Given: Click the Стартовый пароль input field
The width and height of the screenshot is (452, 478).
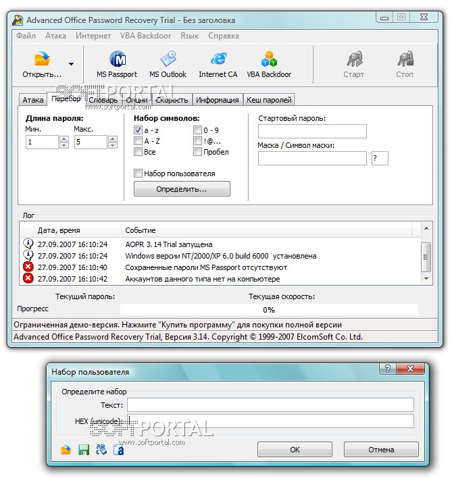Looking at the screenshot, I should (x=312, y=132).
